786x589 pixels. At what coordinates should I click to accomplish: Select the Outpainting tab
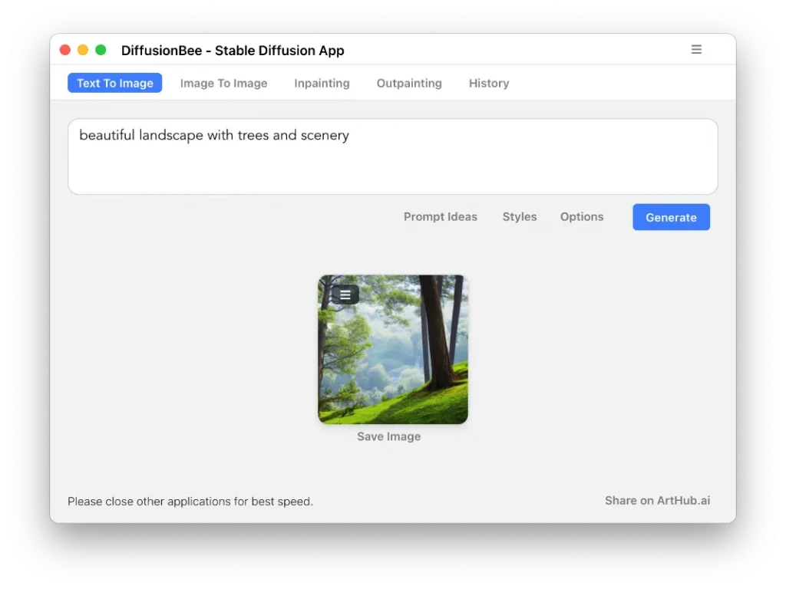coord(409,83)
